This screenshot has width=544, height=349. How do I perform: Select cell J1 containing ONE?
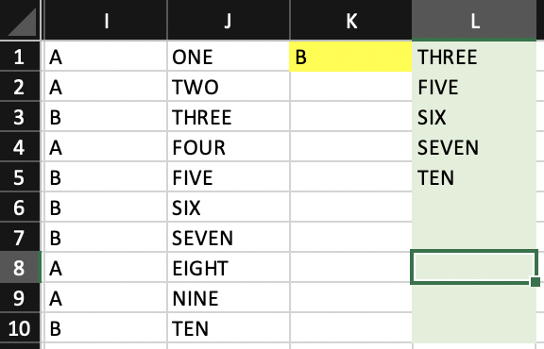(229, 57)
